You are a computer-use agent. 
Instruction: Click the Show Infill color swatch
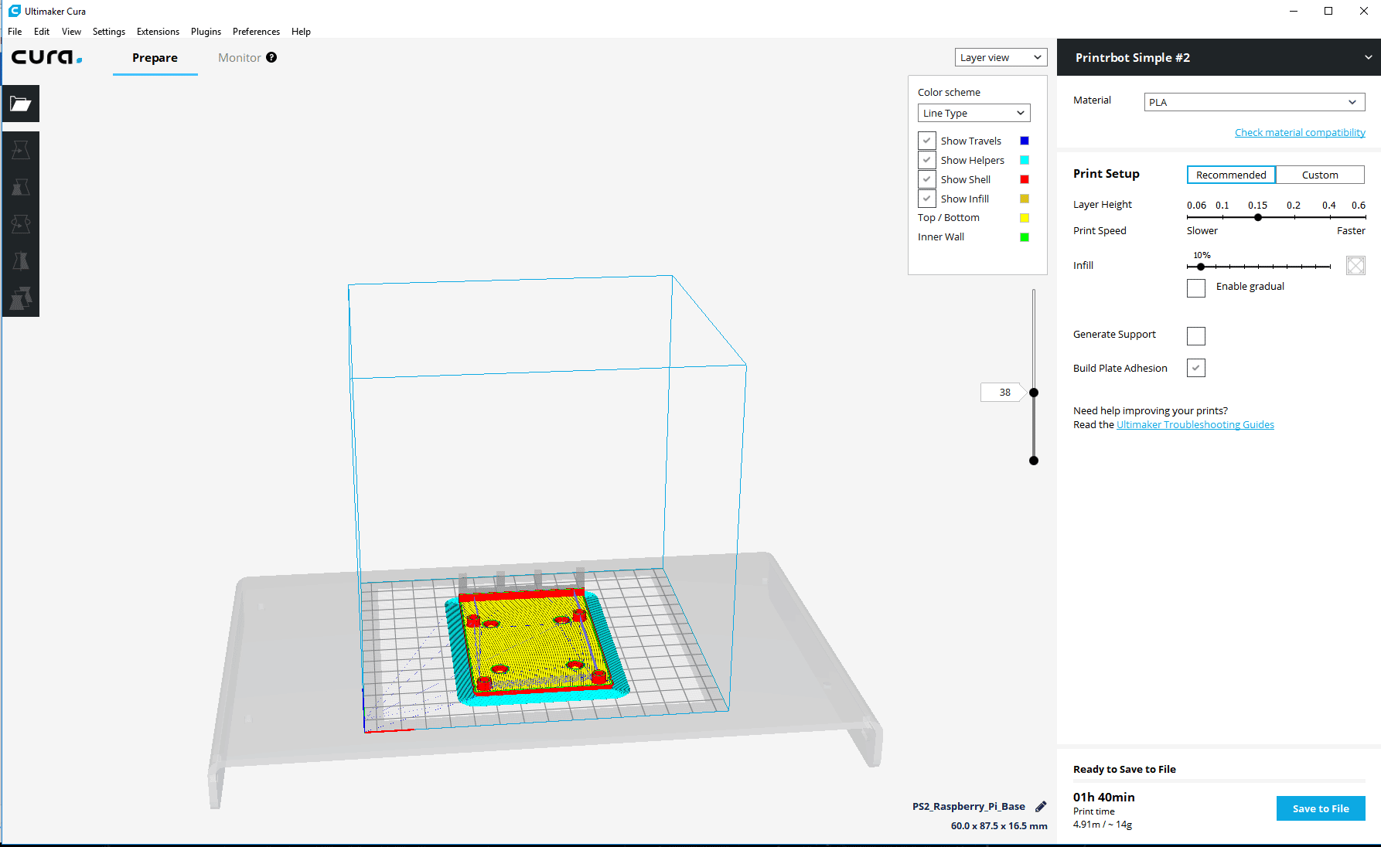click(x=1025, y=199)
